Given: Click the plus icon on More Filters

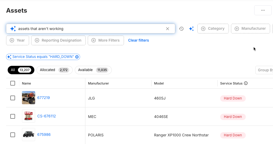Looking at the screenshot, I should click(x=94, y=41).
